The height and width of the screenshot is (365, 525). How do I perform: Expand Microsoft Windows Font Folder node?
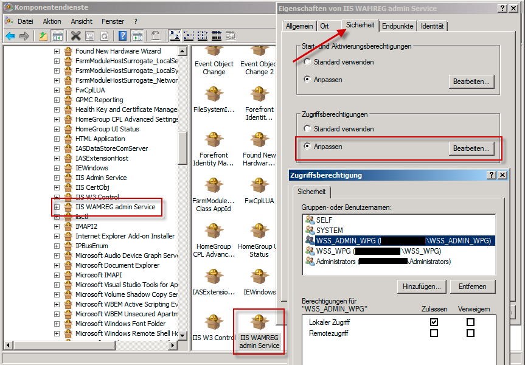tap(57, 324)
